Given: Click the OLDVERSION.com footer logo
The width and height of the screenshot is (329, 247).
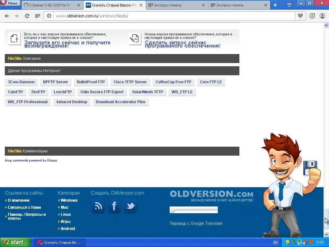Looking at the screenshot, I should [211, 196].
